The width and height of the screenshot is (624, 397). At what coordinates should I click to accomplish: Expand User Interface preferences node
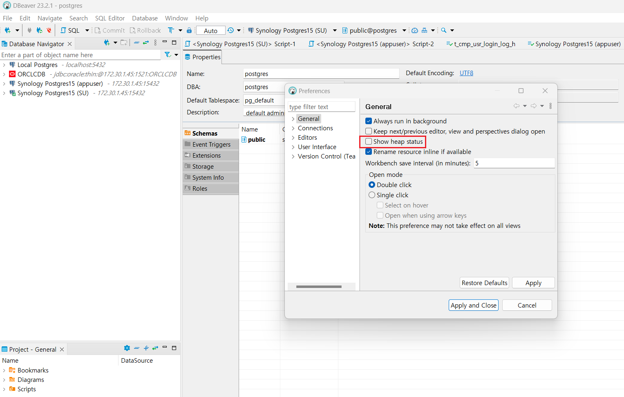click(x=293, y=147)
